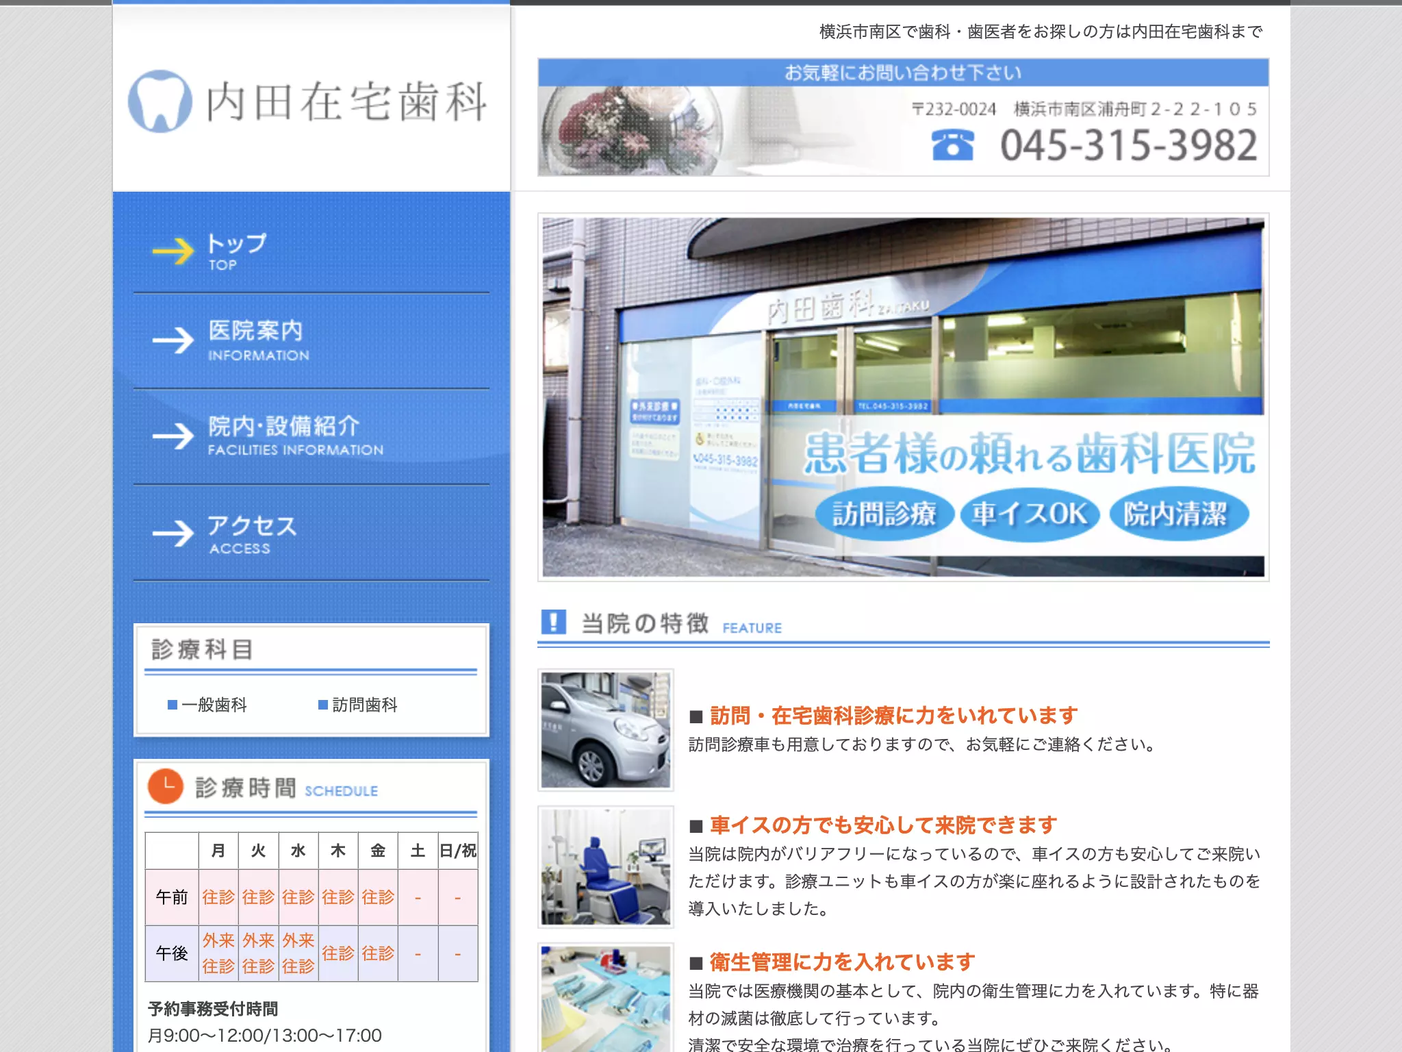
Task: Click the exclamation icon by 当院の特徴
Action: [x=553, y=622]
